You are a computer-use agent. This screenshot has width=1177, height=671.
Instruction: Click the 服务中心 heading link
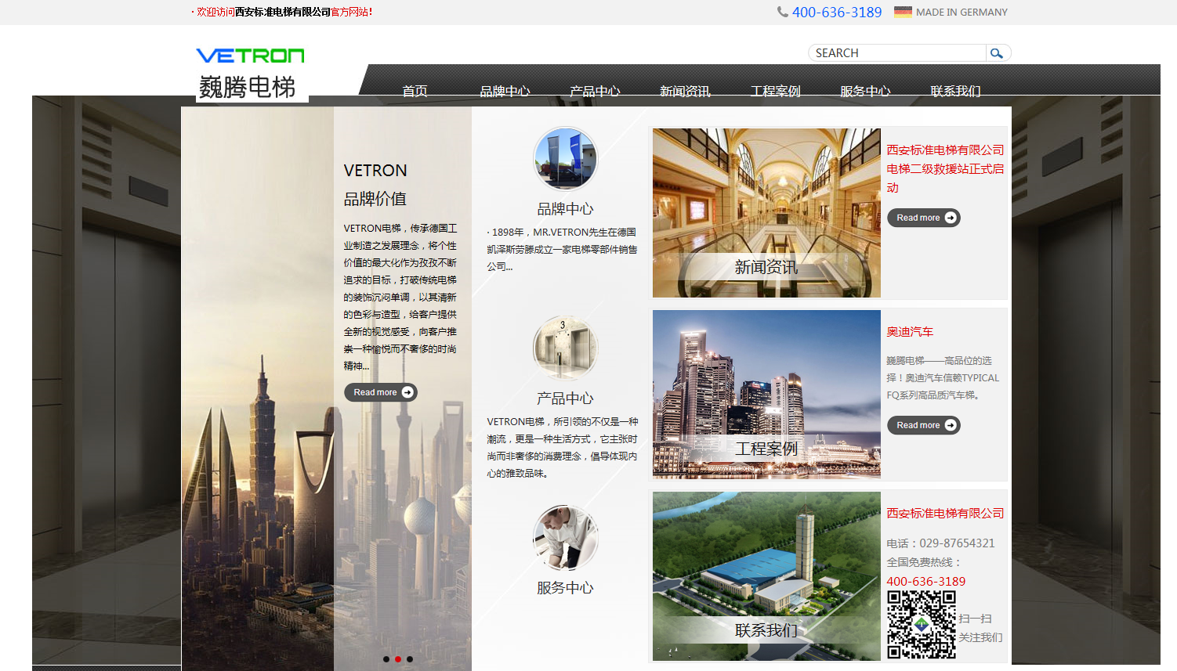(565, 588)
